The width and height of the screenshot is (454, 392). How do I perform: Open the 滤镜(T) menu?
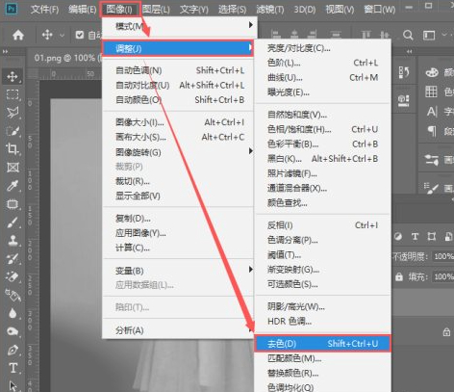pyautogui.click(x=270, y=9)
